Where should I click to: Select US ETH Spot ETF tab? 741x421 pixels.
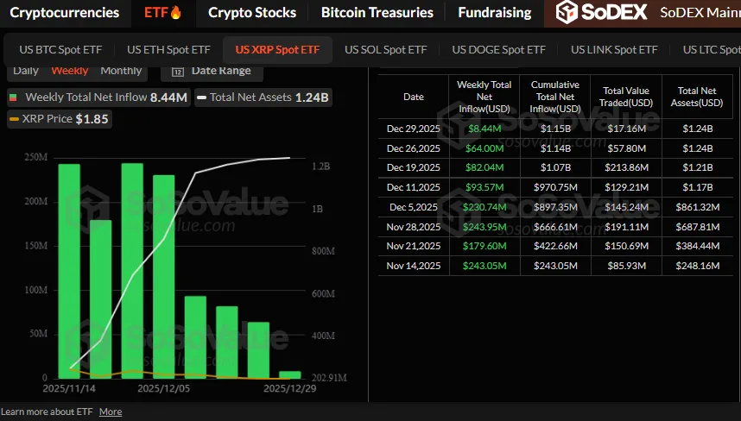(168, 49)
